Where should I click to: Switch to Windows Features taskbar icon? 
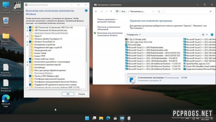129,118
